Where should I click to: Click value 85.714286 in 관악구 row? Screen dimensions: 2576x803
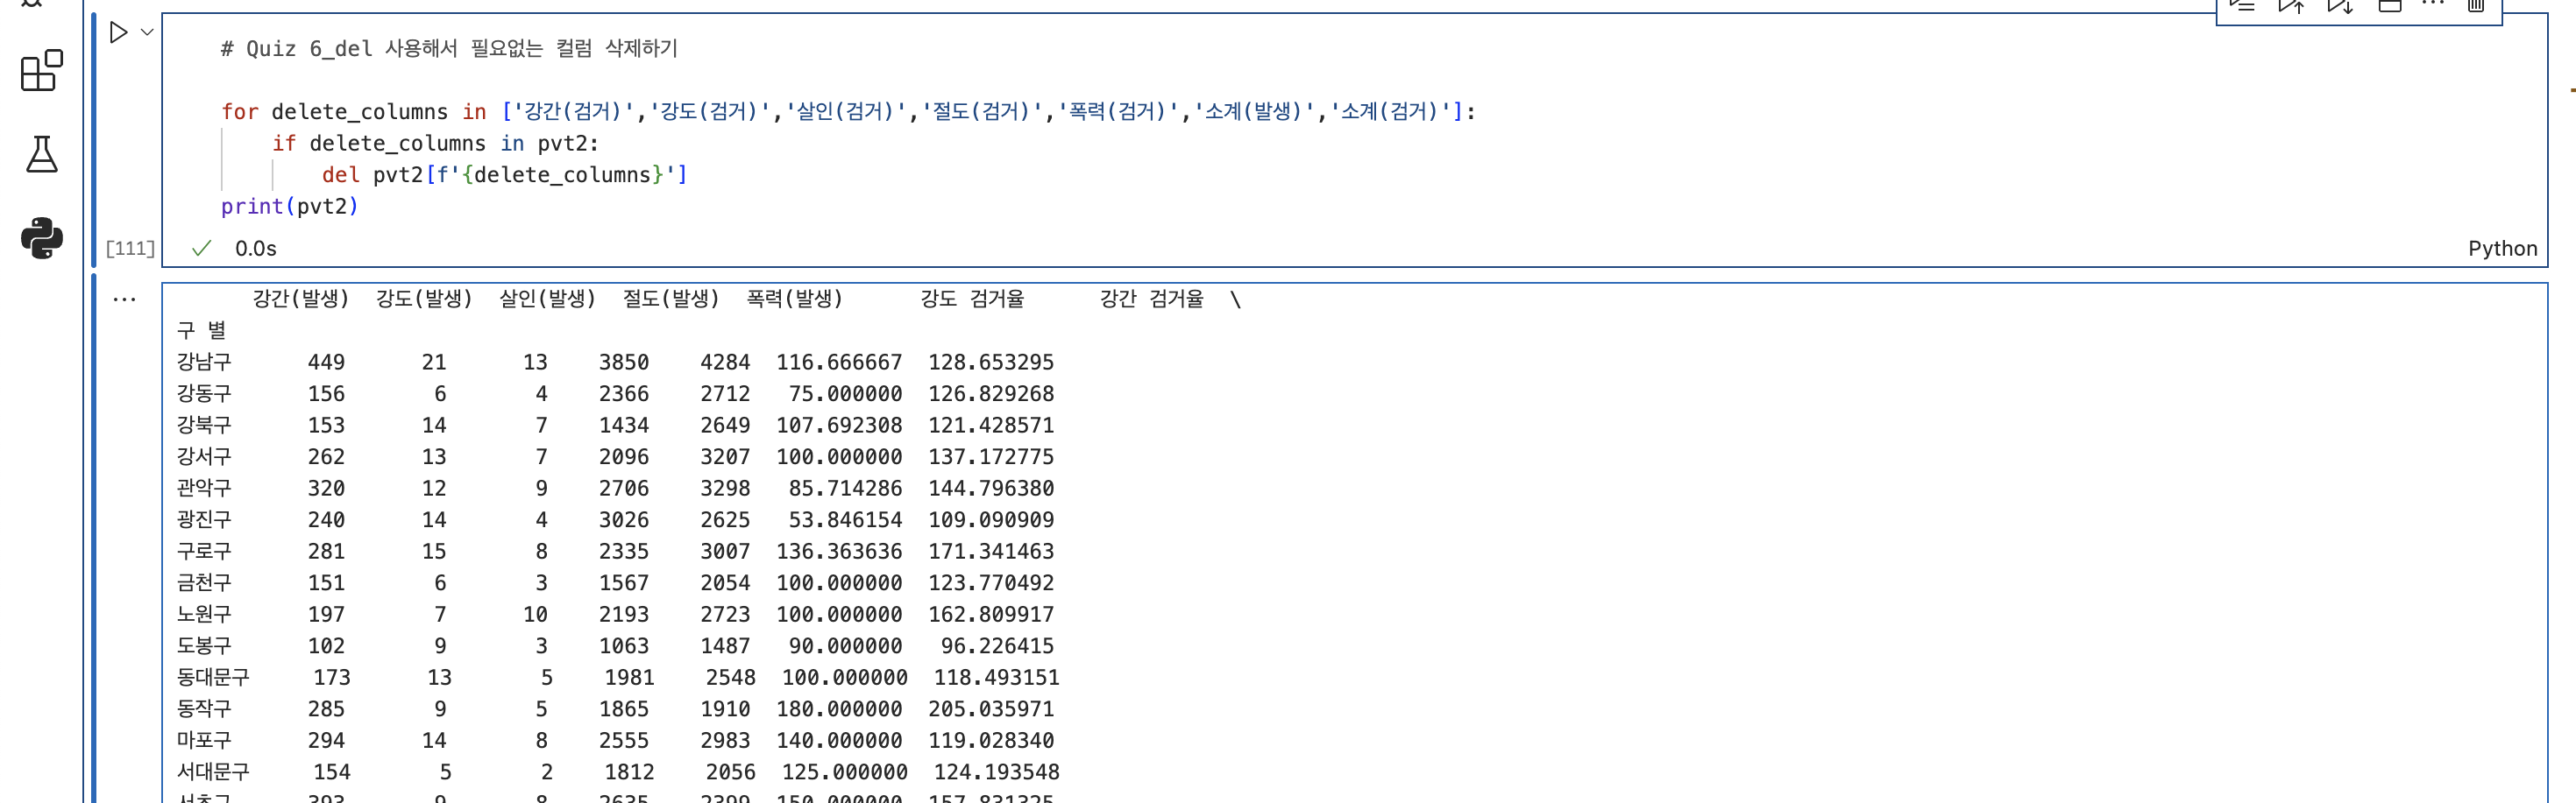pyautogui.click(x=845, y=489)
